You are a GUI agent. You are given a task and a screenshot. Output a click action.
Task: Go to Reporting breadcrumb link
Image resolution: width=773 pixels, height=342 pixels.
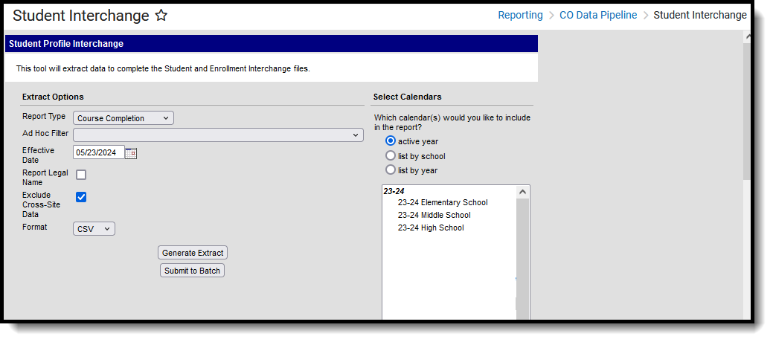tap(520, 16)
